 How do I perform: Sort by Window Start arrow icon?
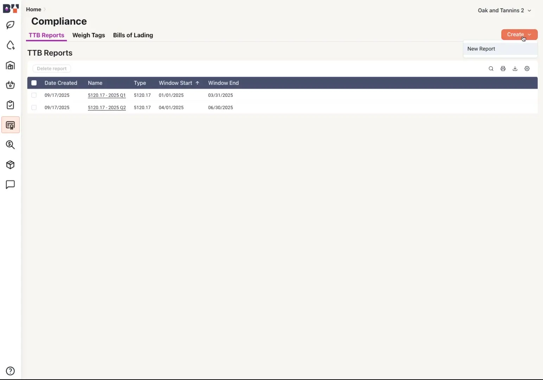[x=197, y=83]
